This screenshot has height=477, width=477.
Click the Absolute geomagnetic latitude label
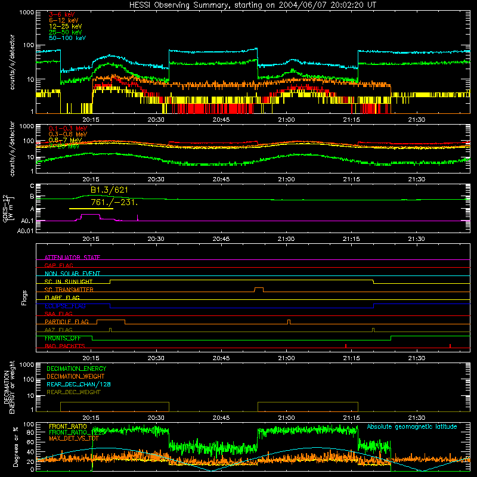click(412, 426)
